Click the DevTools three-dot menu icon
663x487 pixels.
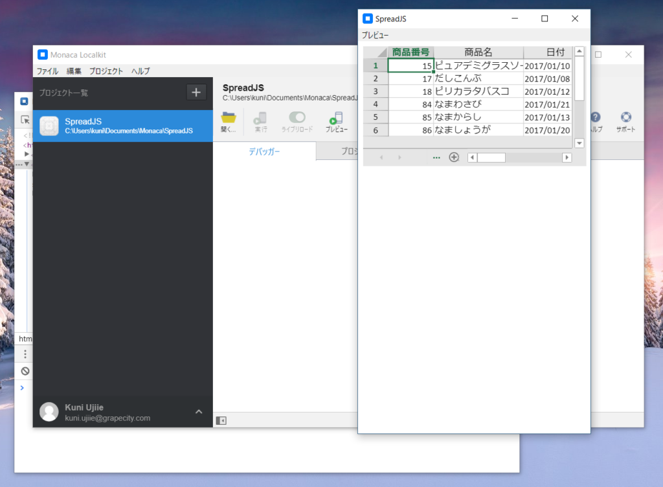(25, 354)
